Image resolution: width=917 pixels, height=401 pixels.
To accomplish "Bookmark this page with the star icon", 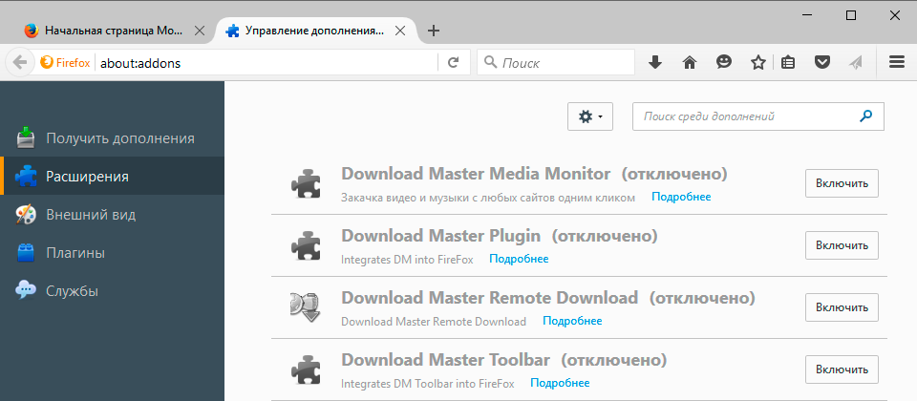I will coord(758,63).
